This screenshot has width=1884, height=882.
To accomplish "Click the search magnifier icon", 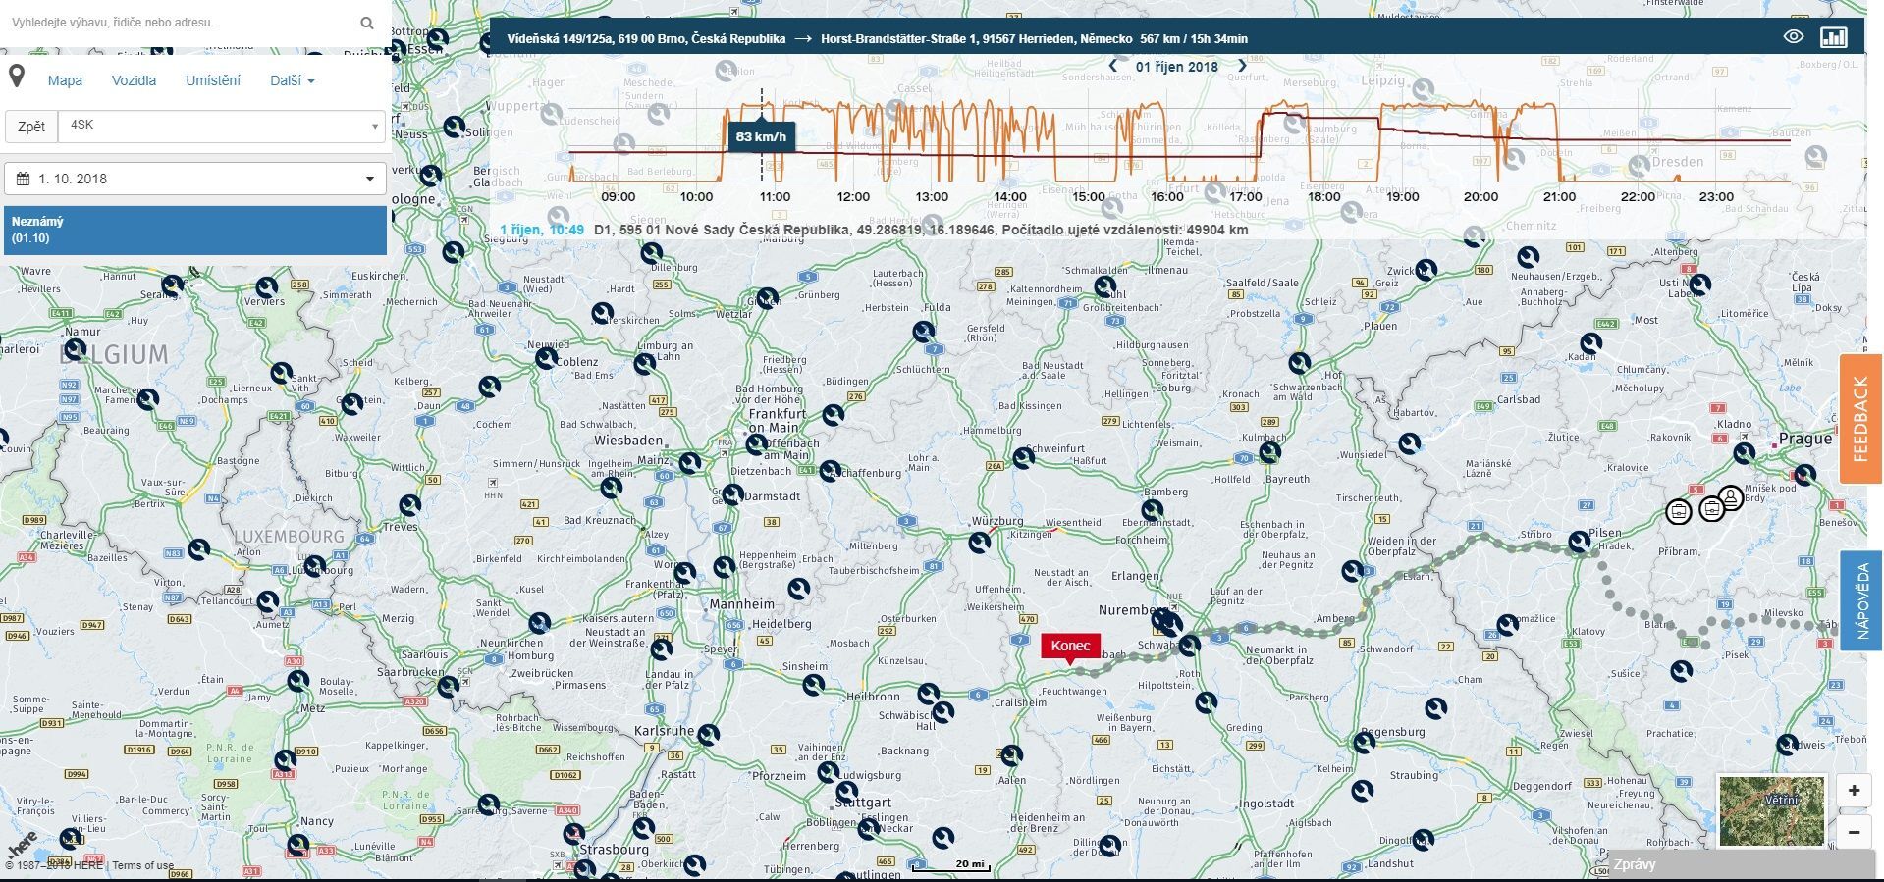I will pyautogui.click(x=366, y=23).
